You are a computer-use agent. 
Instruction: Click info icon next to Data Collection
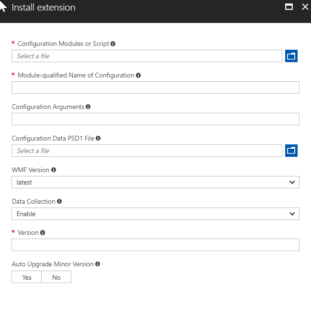(x=59, y=202)
